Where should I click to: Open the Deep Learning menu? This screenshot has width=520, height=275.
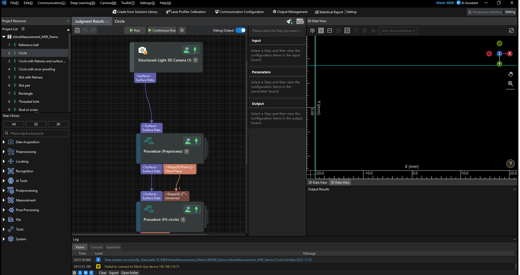click(x=83, y=3)
